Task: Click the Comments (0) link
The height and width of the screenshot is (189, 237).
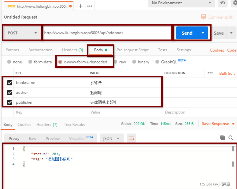Action: pyautogui.click(x=221, y=17)
